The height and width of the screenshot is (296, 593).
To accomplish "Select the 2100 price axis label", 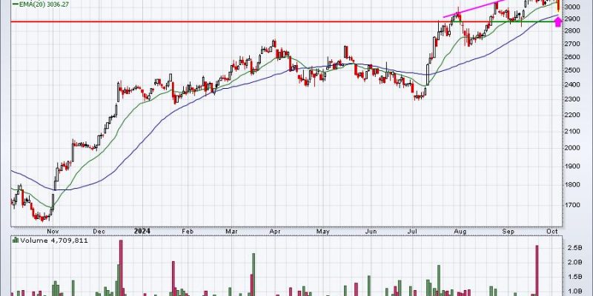I will pos(573,131).
